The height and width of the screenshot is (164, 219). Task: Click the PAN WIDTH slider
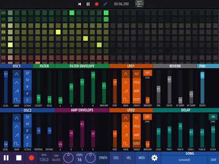[x=202, y=87]
